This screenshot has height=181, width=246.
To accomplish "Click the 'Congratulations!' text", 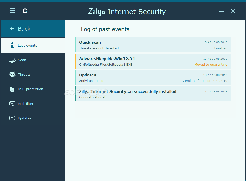I will 92,97.
